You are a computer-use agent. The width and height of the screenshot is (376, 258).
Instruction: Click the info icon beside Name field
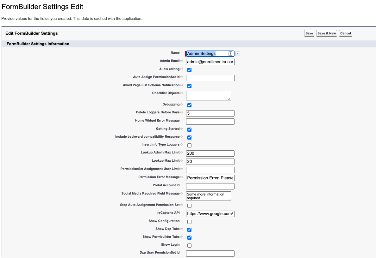tap(238, 54)
